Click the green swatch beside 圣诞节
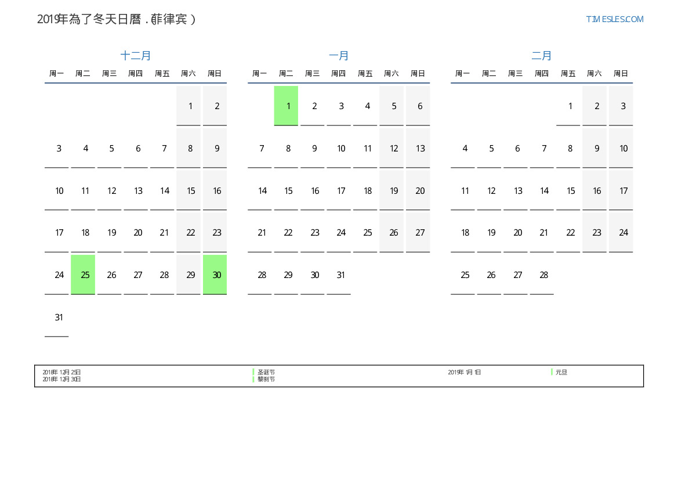This screenshot has width=678, height=480. click(x=253, y=372)
